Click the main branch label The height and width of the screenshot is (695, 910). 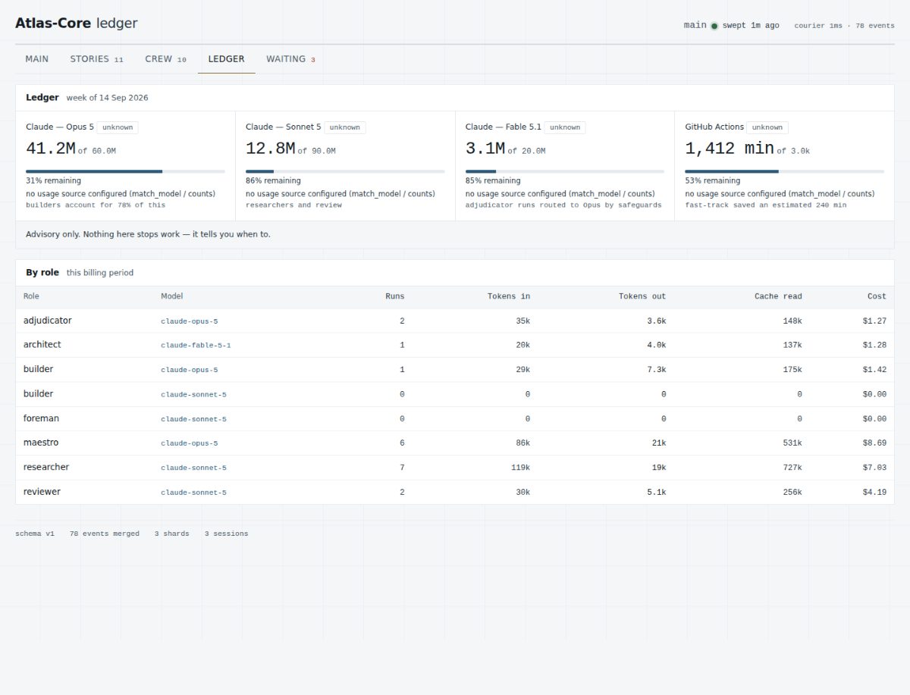pyautogui.click(x=695, y=25)
